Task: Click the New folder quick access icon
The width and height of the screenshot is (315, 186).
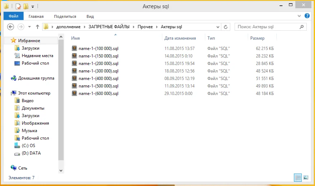Action: [26, 6]
